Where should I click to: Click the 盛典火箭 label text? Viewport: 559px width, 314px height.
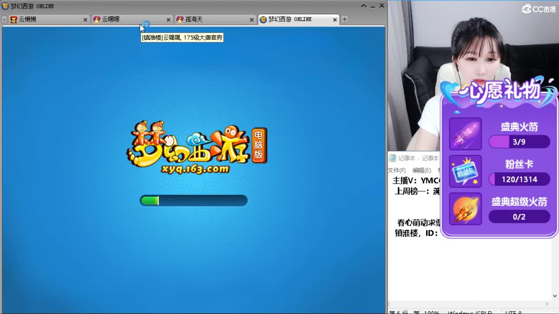[519, 127]
